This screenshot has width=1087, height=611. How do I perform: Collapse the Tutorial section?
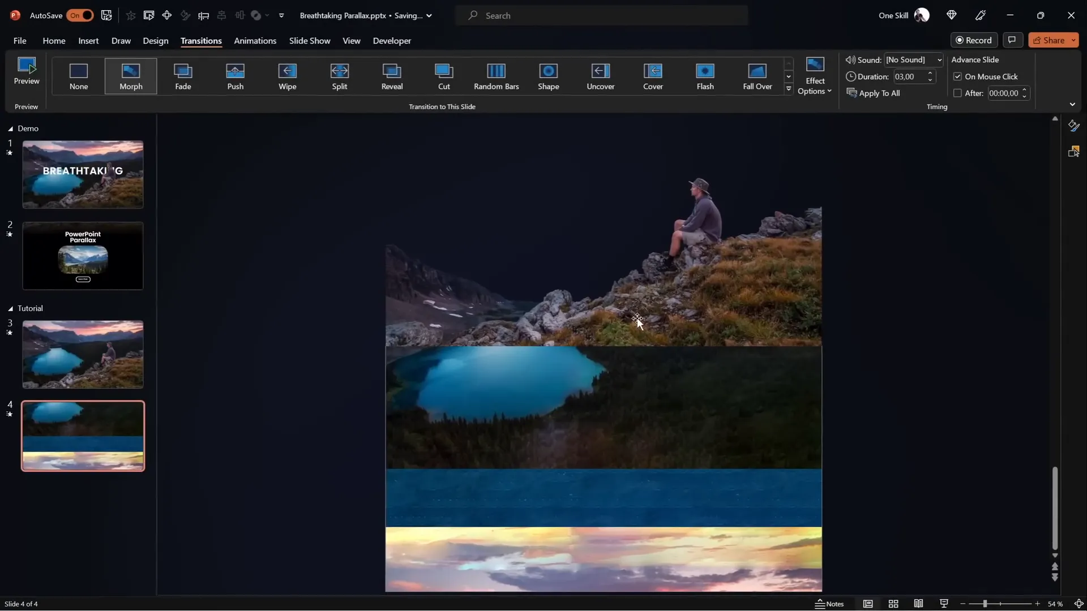(9, 308)
